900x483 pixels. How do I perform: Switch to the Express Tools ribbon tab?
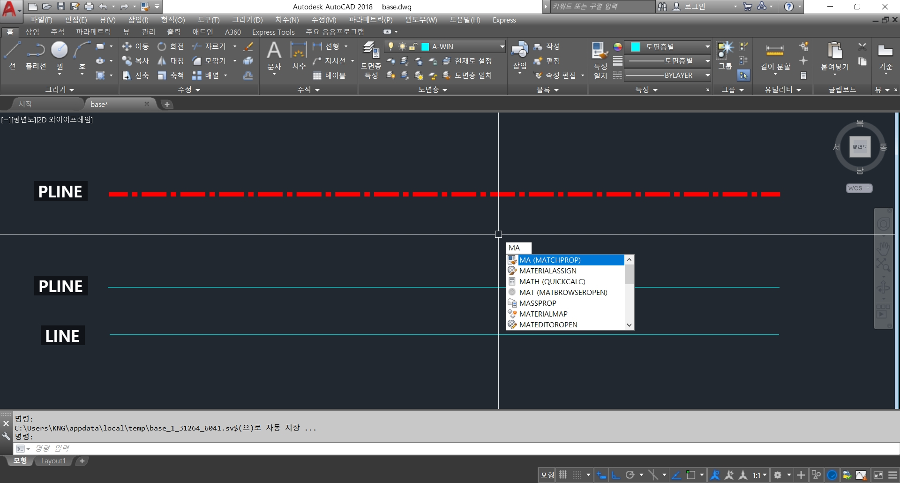click(x=273, y=32)
